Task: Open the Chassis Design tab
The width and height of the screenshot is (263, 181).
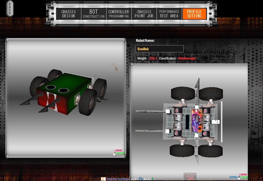Action: 68,14
